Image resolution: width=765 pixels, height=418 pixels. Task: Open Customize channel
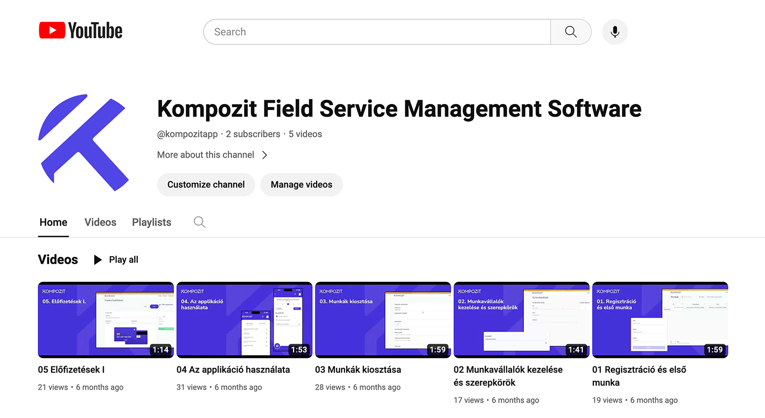[206, 185]
